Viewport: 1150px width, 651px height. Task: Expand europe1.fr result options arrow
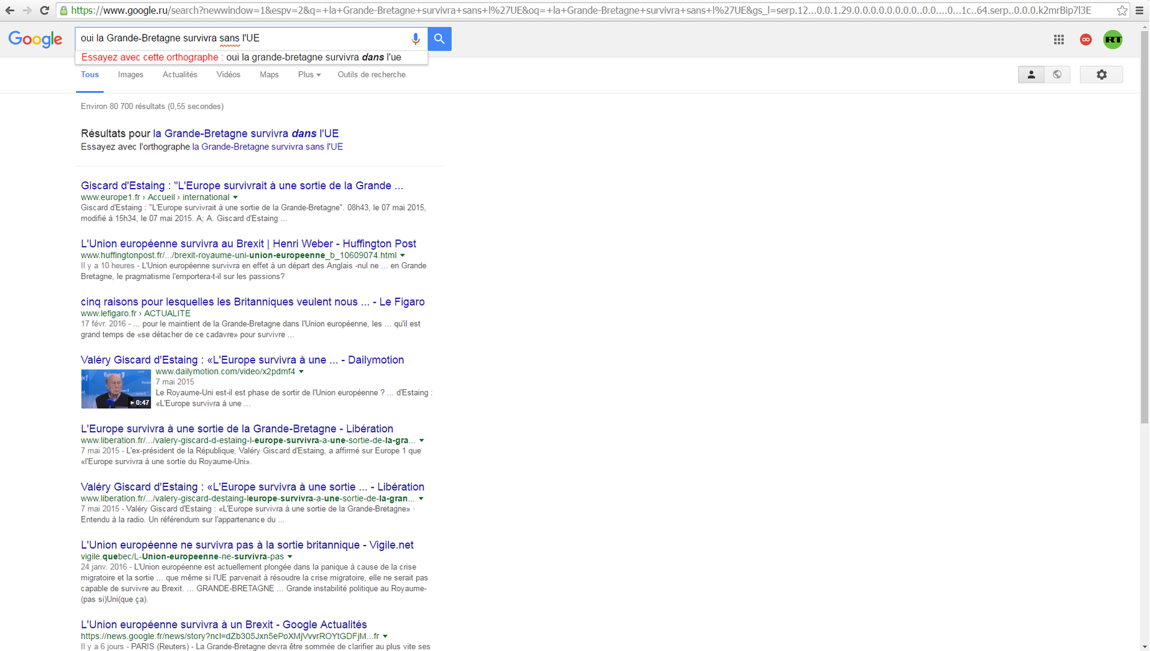tap(236, 197)
